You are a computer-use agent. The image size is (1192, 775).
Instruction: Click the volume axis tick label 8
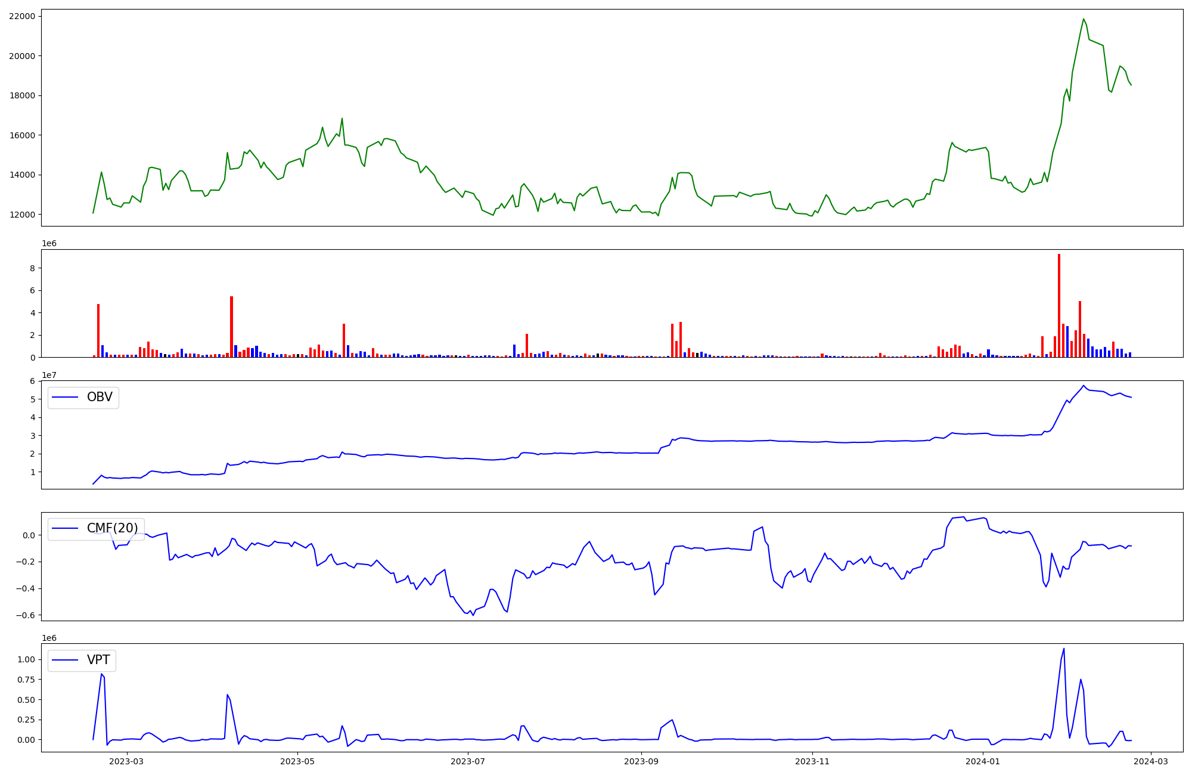click(32, 268)
